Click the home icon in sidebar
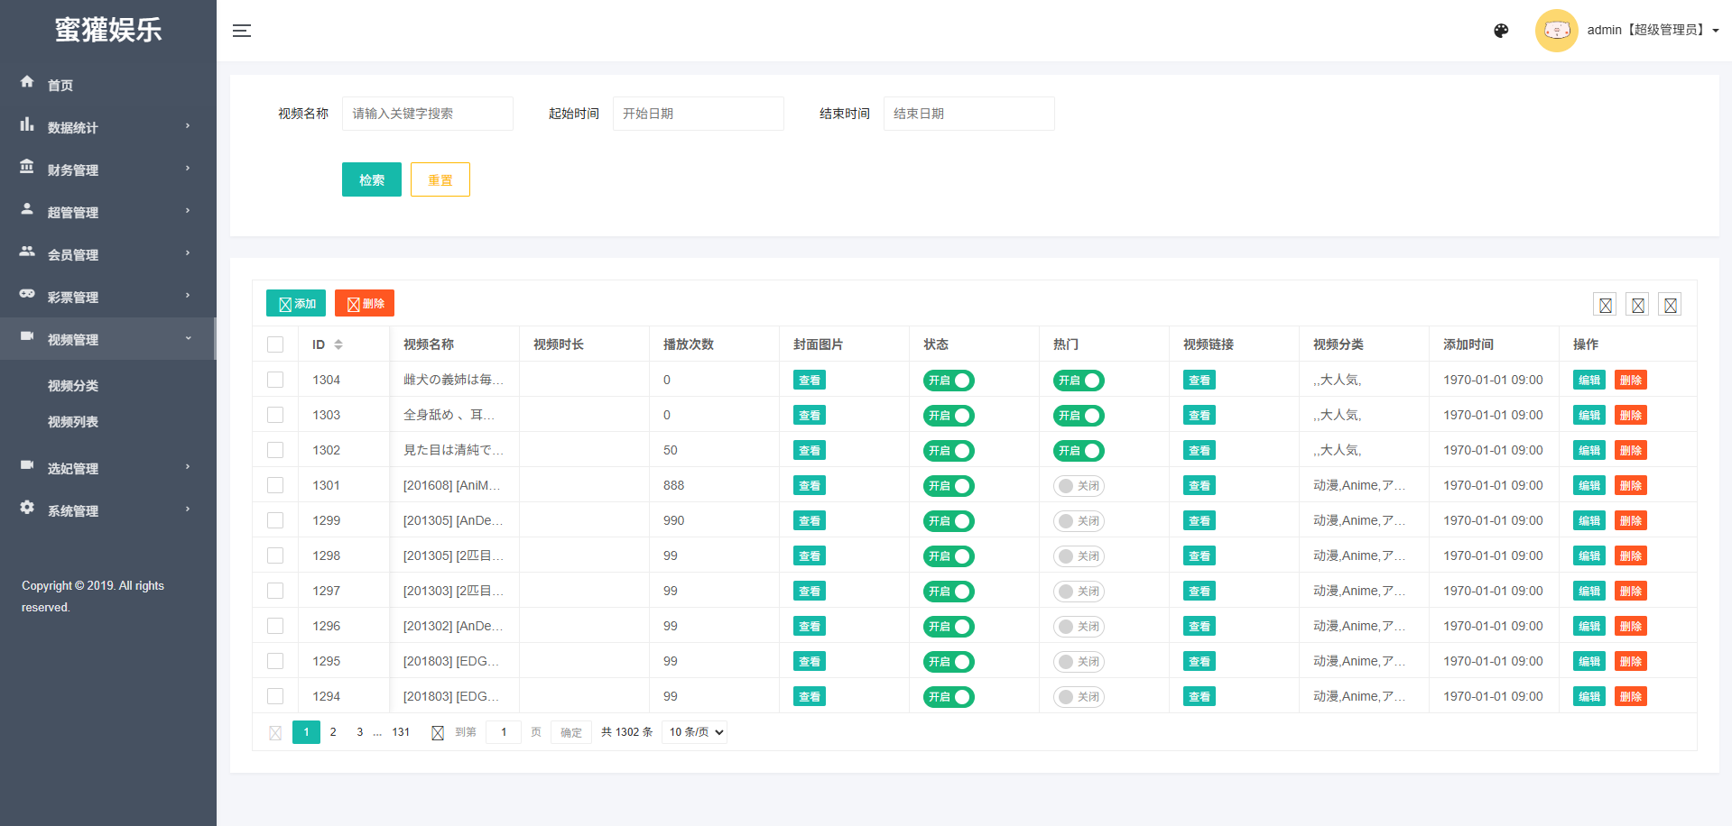Image resolution: width=1732 pixels, height=826 pixels. (x=27, y=82)
